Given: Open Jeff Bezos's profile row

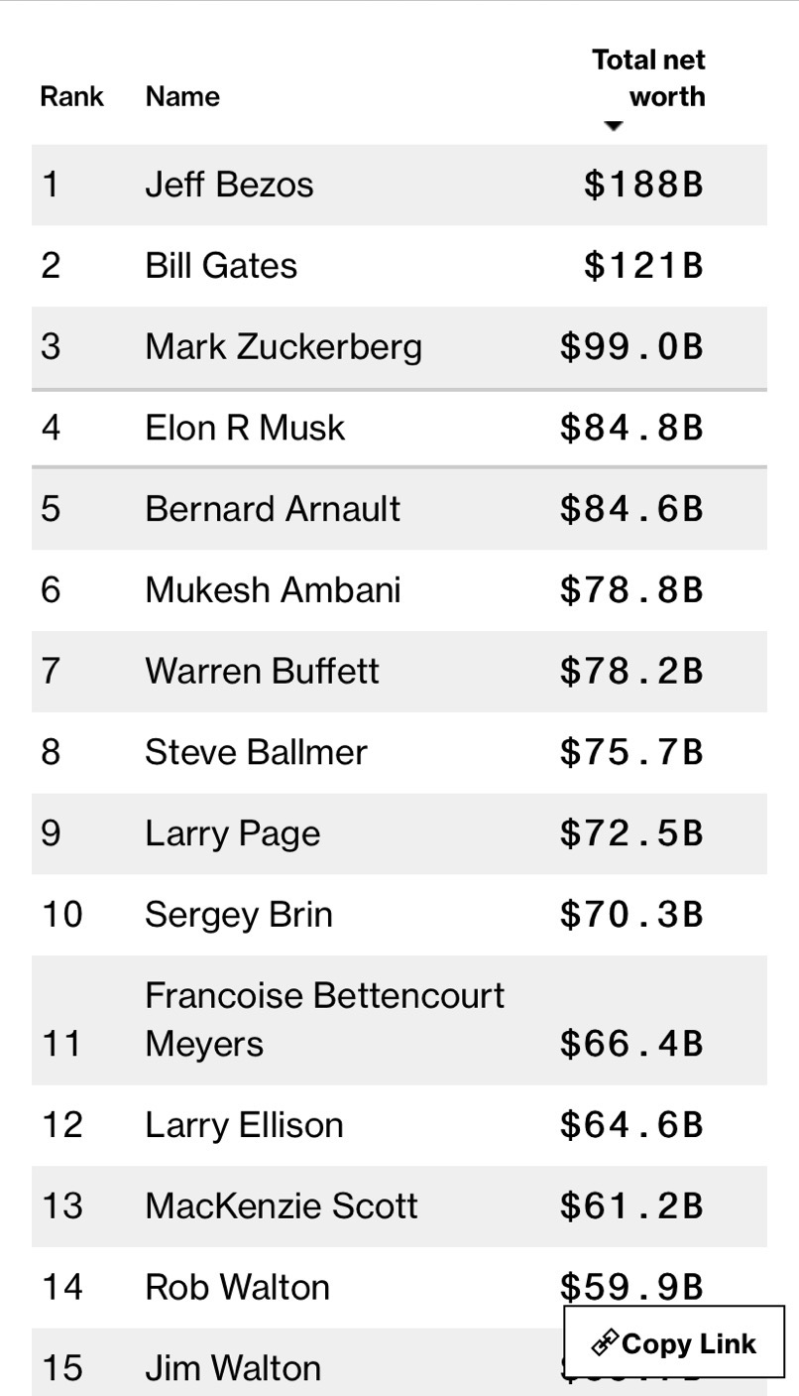Looking at the screenshot, I should coord(229,185).
